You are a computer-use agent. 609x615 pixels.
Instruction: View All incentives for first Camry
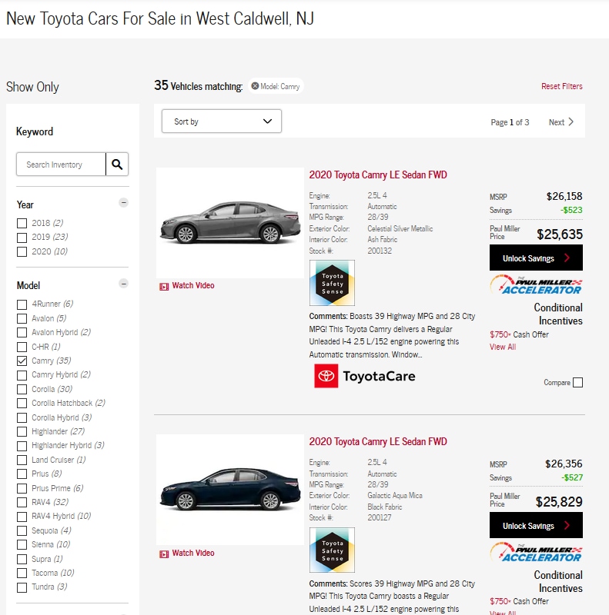point(503,347)
